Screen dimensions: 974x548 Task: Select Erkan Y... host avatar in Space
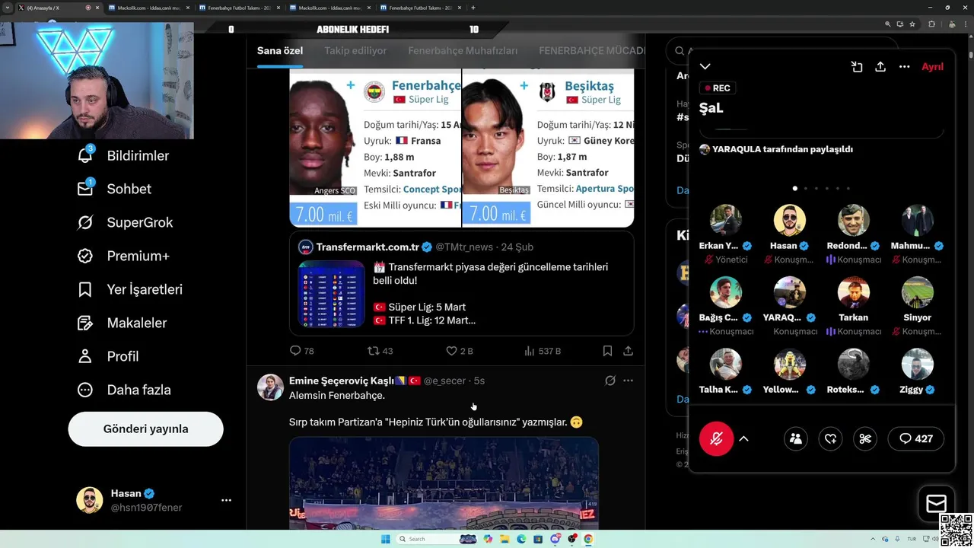(726, 220)
